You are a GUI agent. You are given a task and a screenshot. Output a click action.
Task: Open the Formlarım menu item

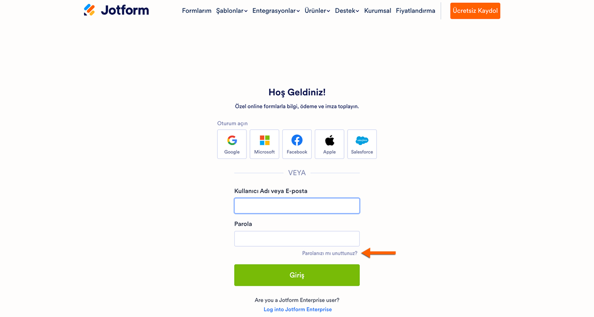pyautogui.click(x=197, y=11)
